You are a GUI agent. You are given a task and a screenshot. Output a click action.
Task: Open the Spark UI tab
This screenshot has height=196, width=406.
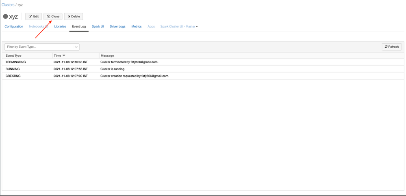click(98, 27)
